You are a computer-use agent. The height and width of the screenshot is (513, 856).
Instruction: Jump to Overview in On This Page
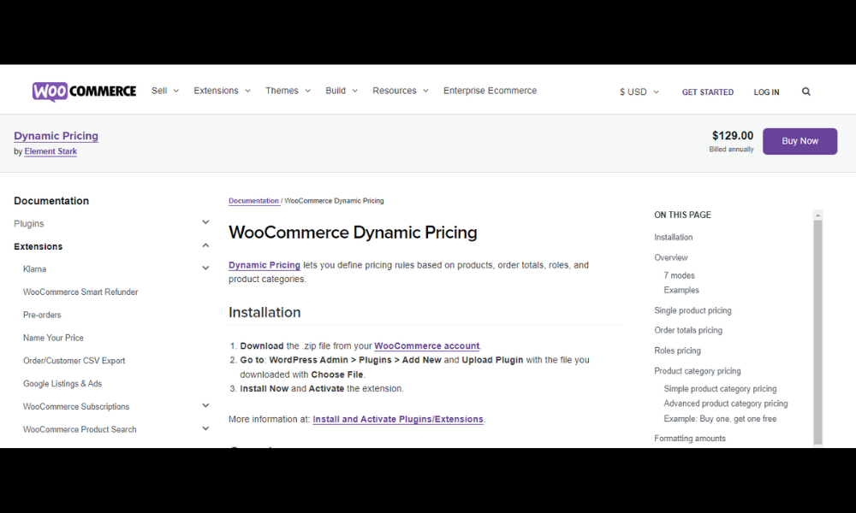(x=671, y=257)
